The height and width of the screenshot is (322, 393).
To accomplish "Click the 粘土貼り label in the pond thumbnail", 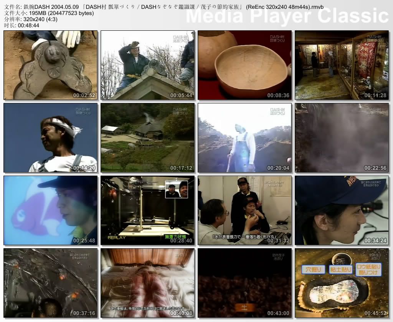I will click(x=341, y=269).
